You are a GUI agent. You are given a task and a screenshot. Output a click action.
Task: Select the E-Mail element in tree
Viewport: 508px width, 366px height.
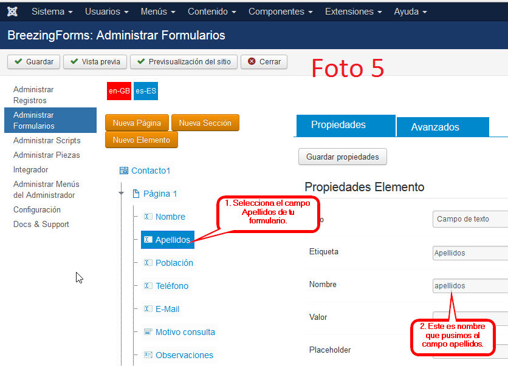[167, 309]
